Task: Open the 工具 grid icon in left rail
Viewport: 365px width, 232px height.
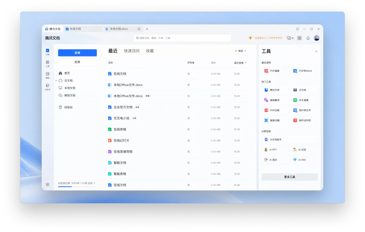Action: click(48, 64)
